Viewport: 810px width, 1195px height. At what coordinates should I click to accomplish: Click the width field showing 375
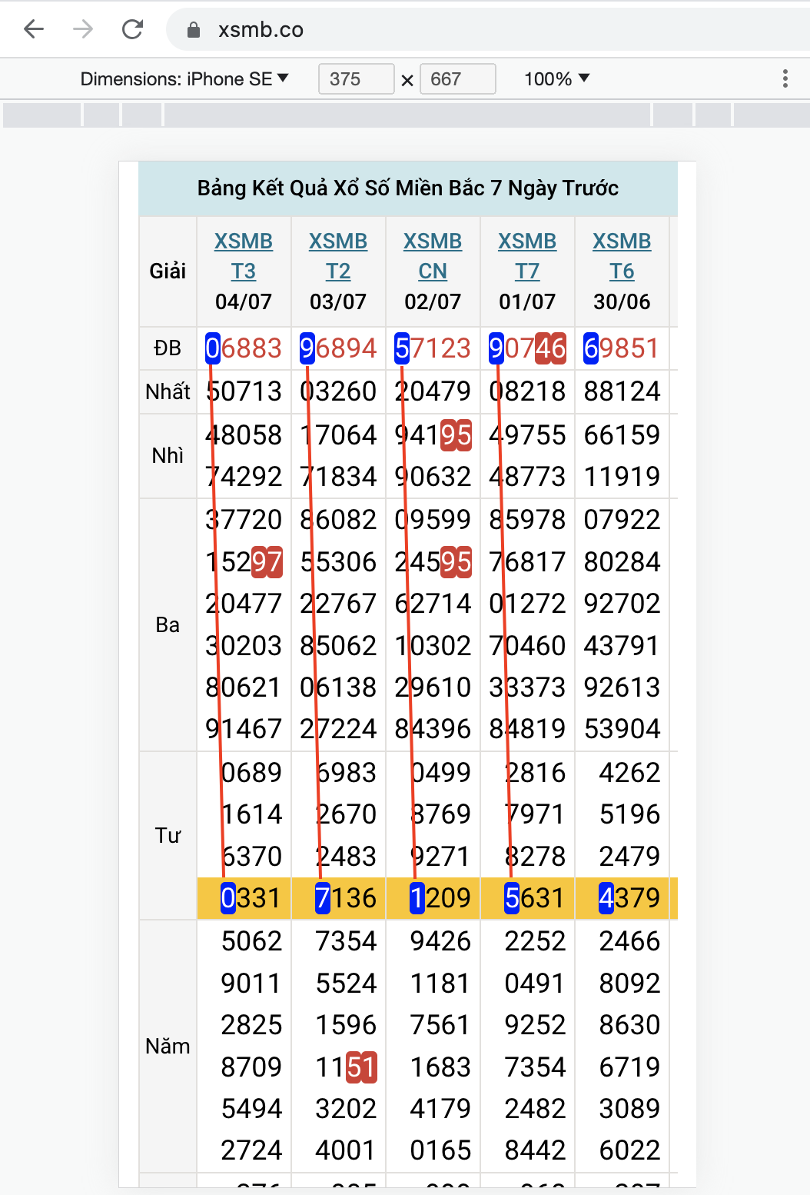(356, 79)
